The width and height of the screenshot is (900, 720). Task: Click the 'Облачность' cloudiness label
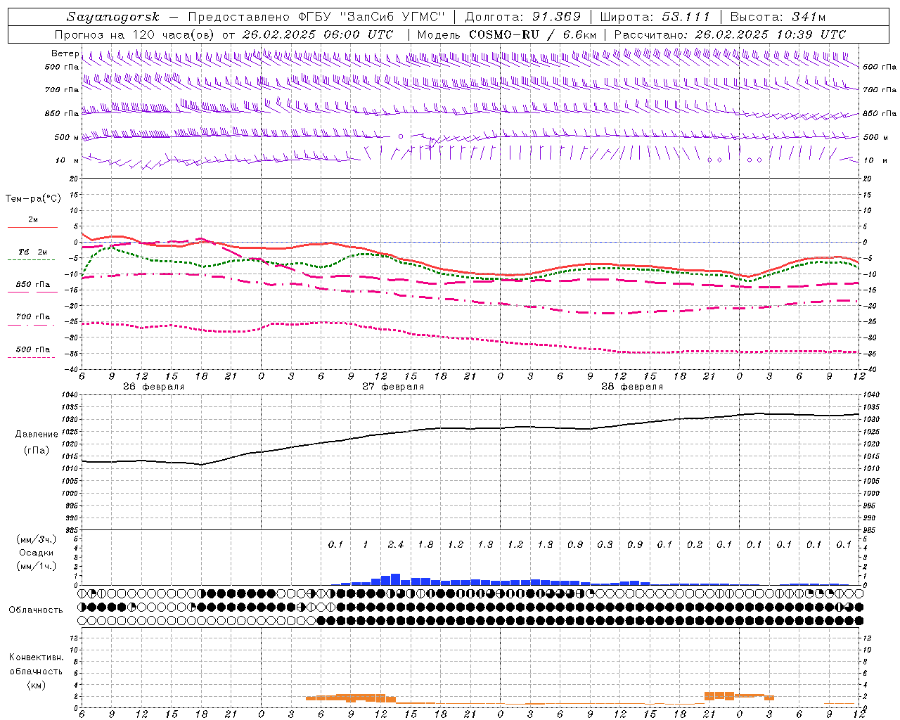(x=36, y=610)
